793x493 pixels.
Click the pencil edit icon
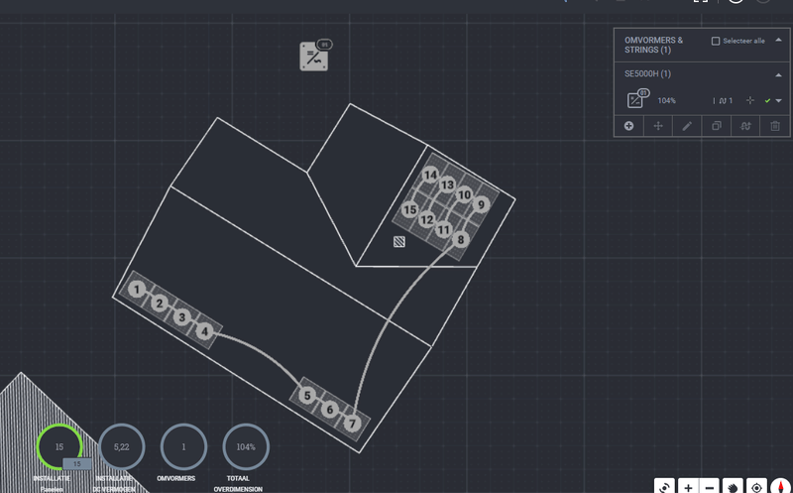pos(687,126)
